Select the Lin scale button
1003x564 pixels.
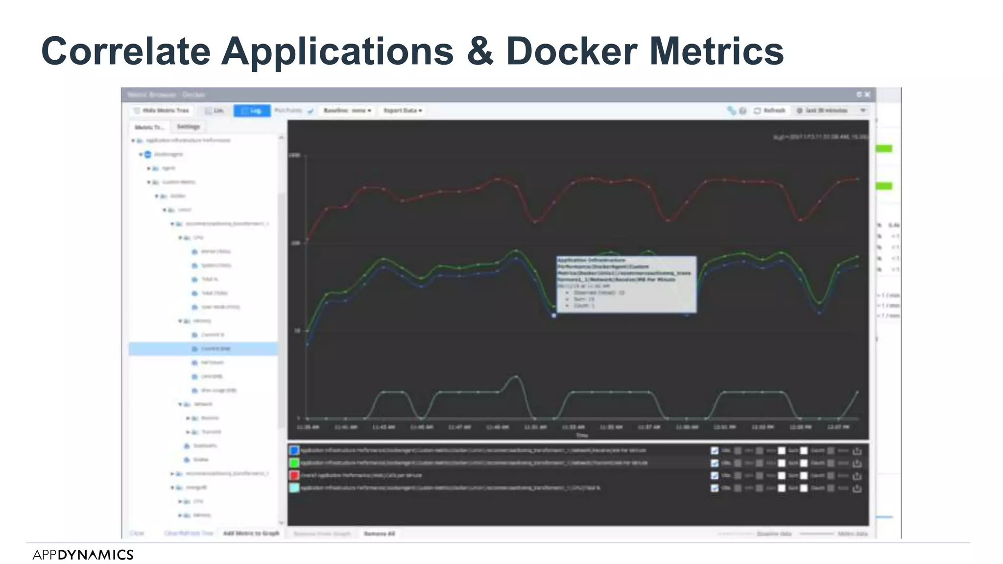214,111
